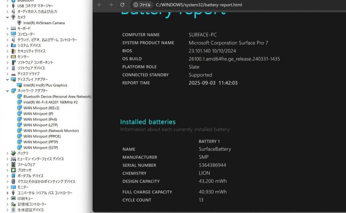Click the プロセッサ icon
This screenshot has height=213, width=346.
[x=13, y=170]
